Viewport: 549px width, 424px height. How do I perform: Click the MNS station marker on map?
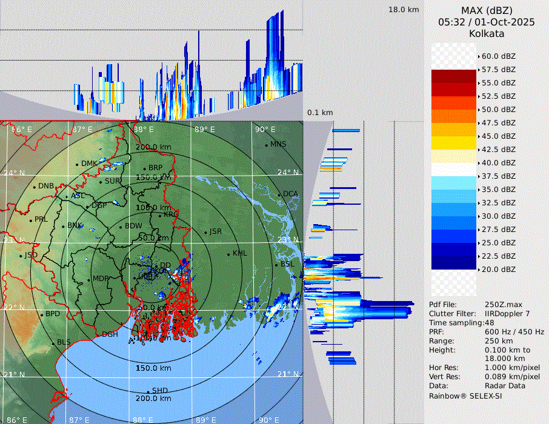[267, 145]
